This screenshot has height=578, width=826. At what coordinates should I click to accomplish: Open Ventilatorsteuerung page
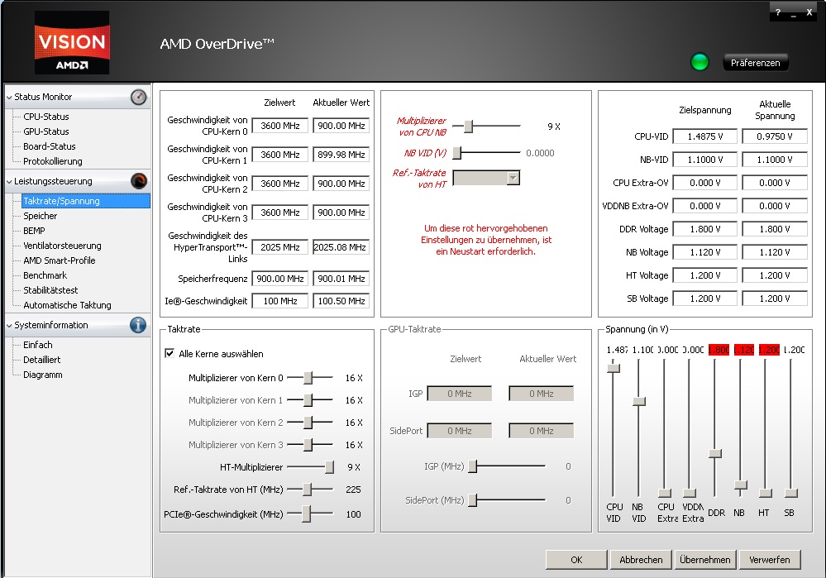(x=62, y=245)
